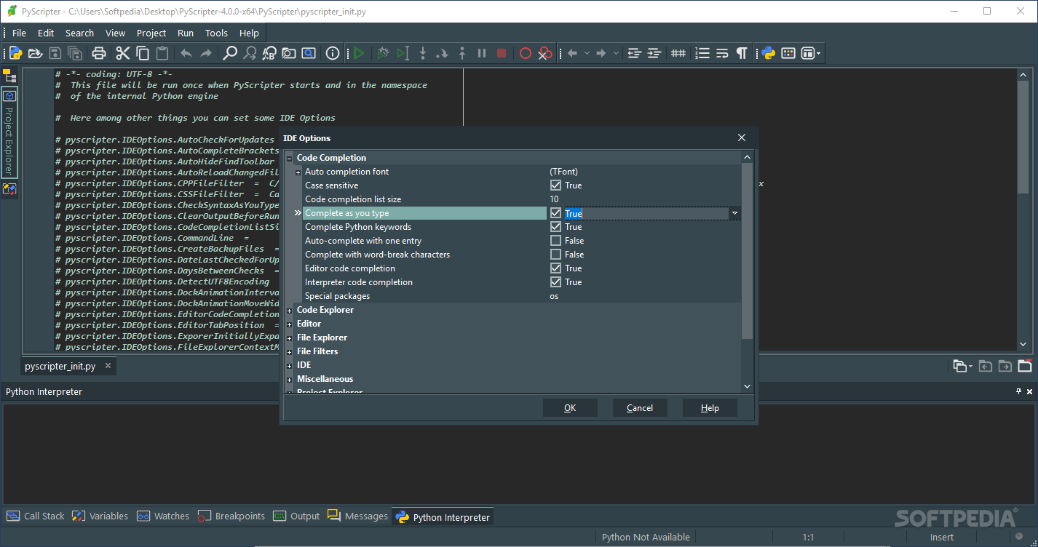Expand the Code Explorer category
1038x547 pixels.
coord(289,311)
